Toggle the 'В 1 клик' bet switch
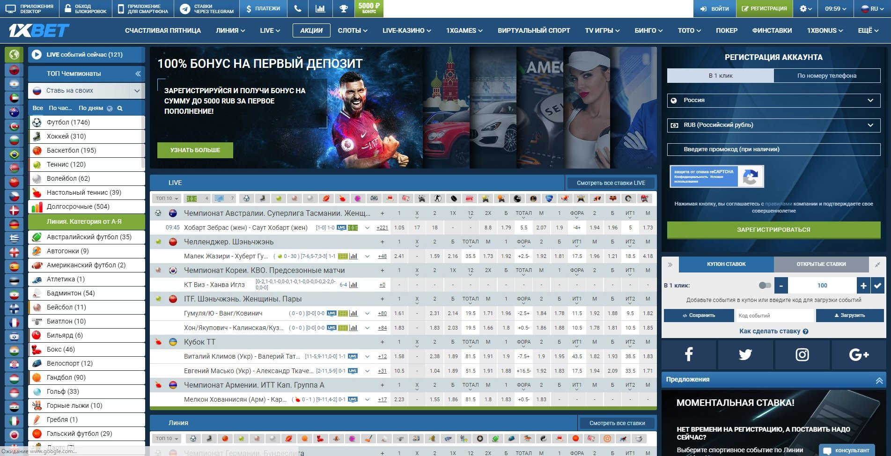Screen dimensions: 891x456 click(765, 285)
